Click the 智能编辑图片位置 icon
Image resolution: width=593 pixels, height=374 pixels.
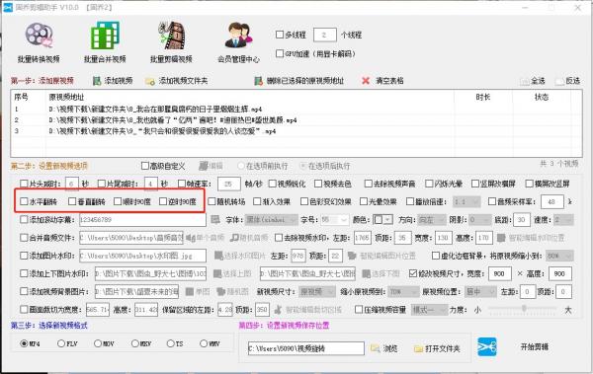click(x=352, y=256)
